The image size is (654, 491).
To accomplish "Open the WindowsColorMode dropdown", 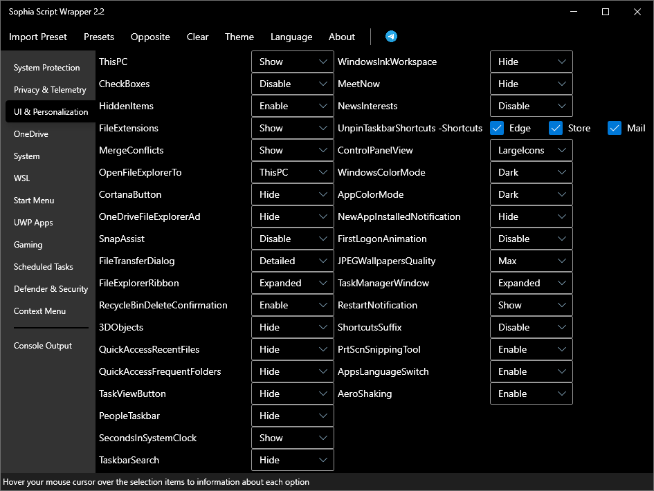I will point(531,172).
